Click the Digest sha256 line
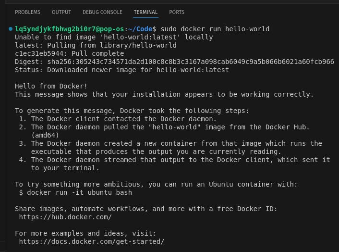The image size is (339, 252). tap(174, 62)
